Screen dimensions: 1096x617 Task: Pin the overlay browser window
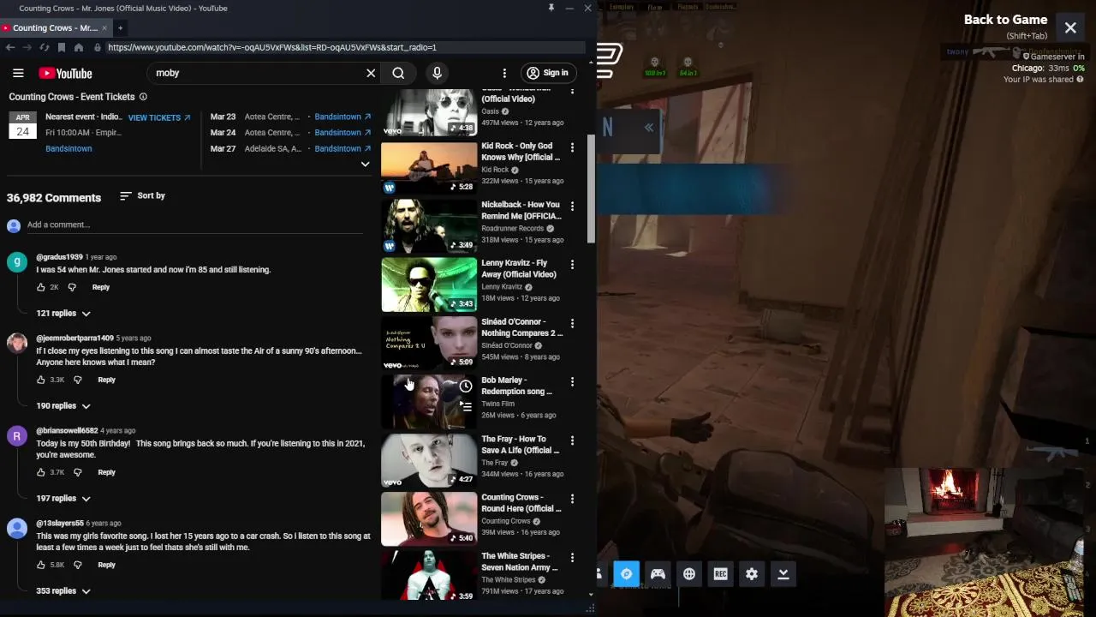(x=551, y=8)
